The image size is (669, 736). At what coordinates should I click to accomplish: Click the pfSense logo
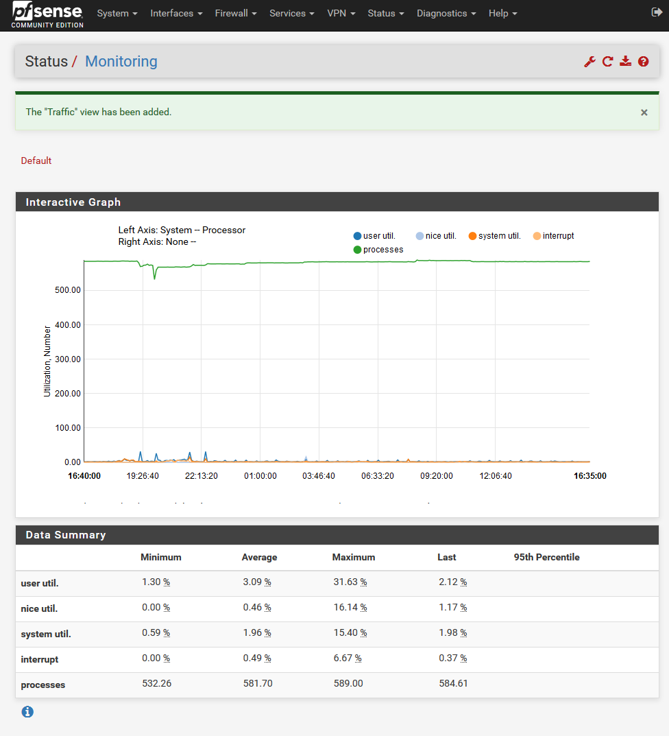47,15
